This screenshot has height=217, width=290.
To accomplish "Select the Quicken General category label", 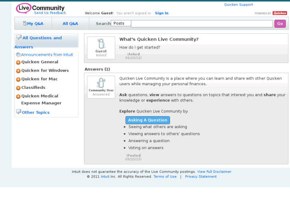I will [x=40, y=62].
